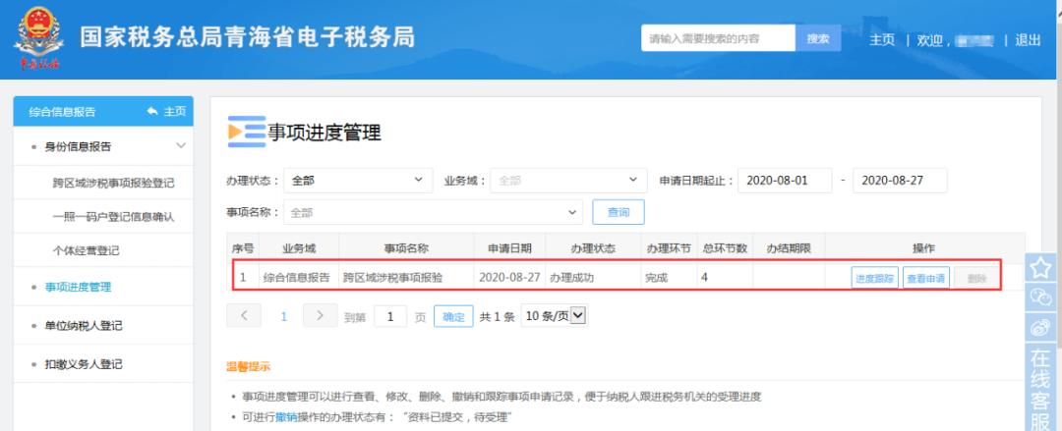Image resolution: width=1062 pixels, height=431 pixels.
Task: Select 一照一码户登记信息确认 in sidebar
Action: click(x=113, y=217)
